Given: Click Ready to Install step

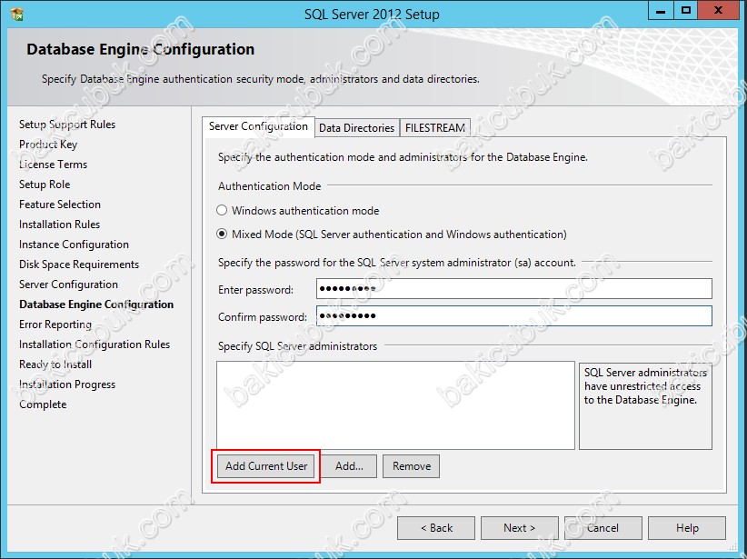Looking at the screenshot, I should pos(55,364).
